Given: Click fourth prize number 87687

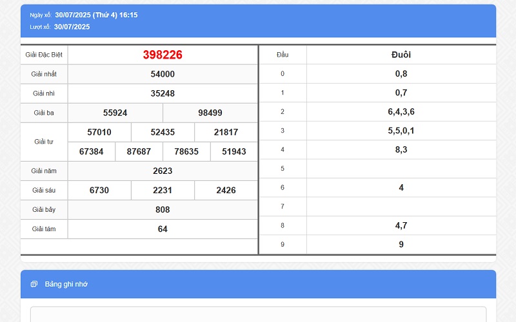Looking at the screenshot, I should pyautogui.click(x=139, y=151).
